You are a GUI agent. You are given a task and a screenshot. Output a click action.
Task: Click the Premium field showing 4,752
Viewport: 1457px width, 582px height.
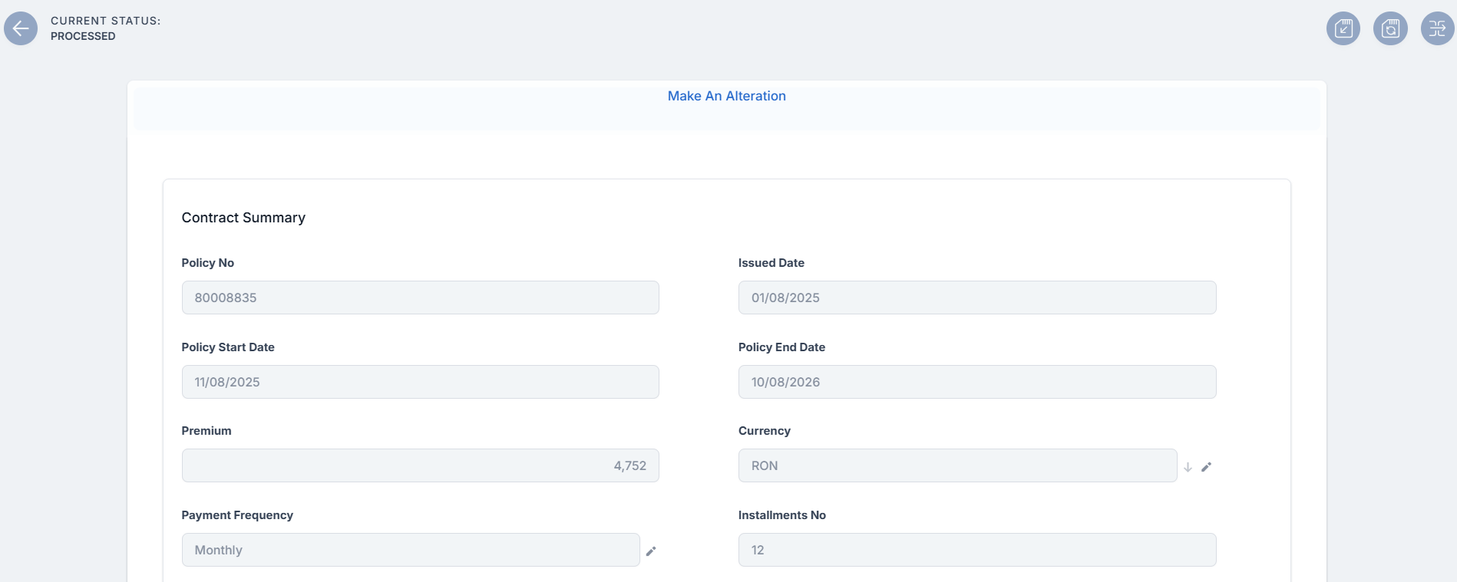420,465
